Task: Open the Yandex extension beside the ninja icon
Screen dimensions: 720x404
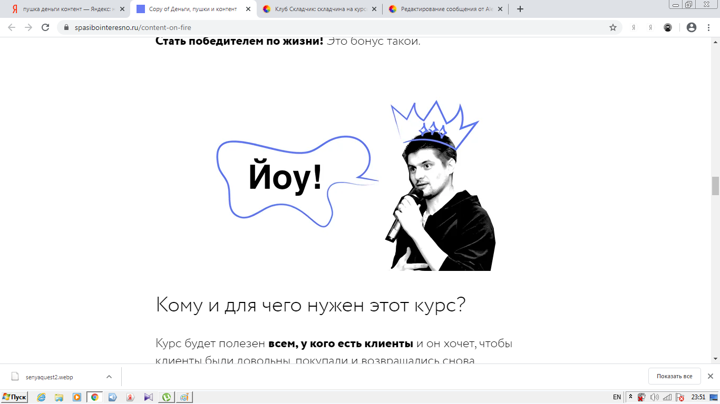Action: tap(650, 27)
